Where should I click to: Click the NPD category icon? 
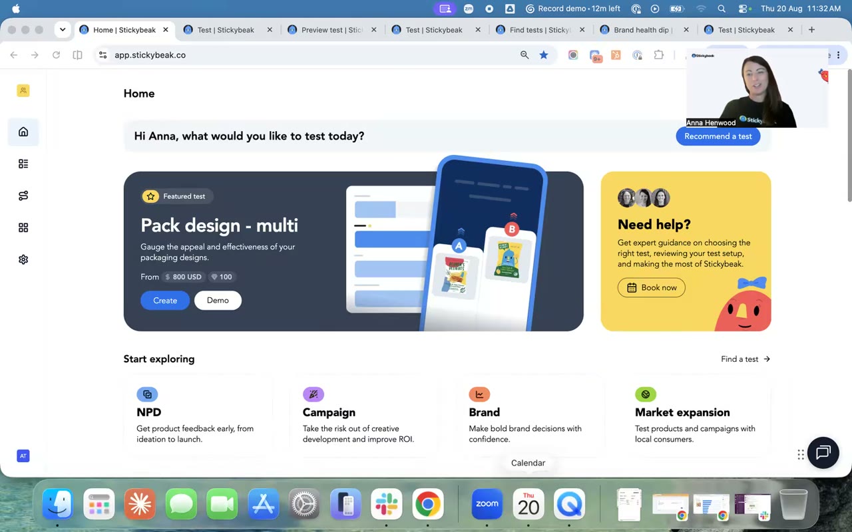pos(147,394)
